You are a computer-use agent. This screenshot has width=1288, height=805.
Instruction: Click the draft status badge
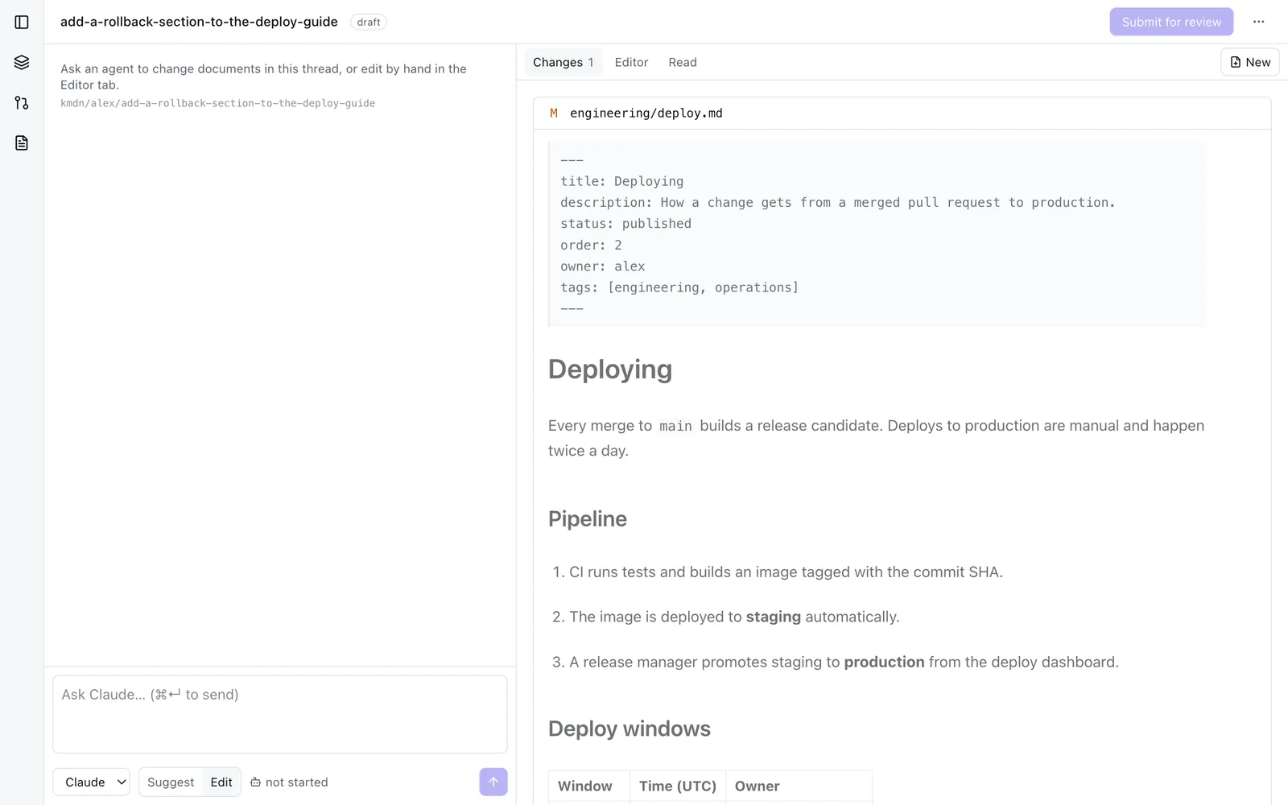coord(369,22)
